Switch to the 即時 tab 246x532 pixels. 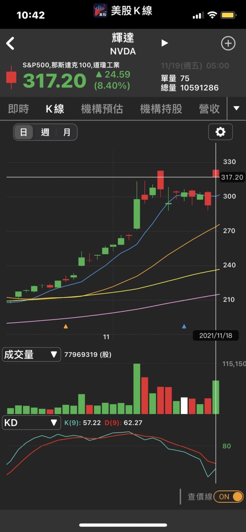[x=18, y=109]
